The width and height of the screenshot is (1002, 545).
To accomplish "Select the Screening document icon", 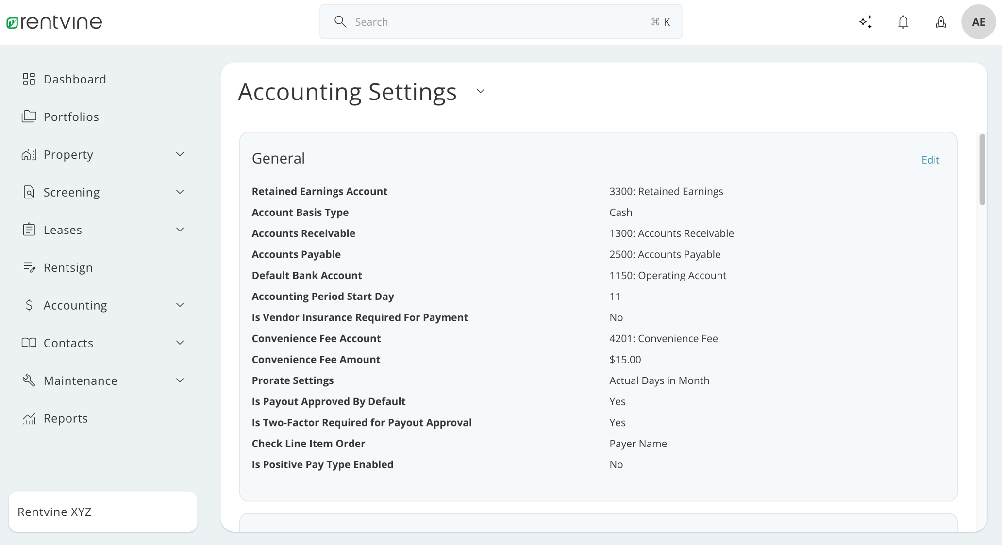I will pos(29,192).
